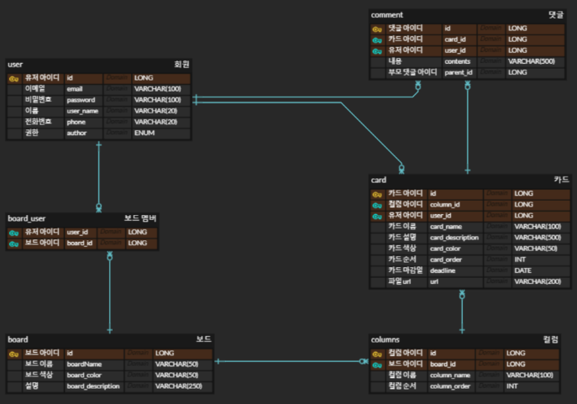Click the 'board_description' column in board table
Viewport: 577px width, 404px height.
click(x=93, y=386)
